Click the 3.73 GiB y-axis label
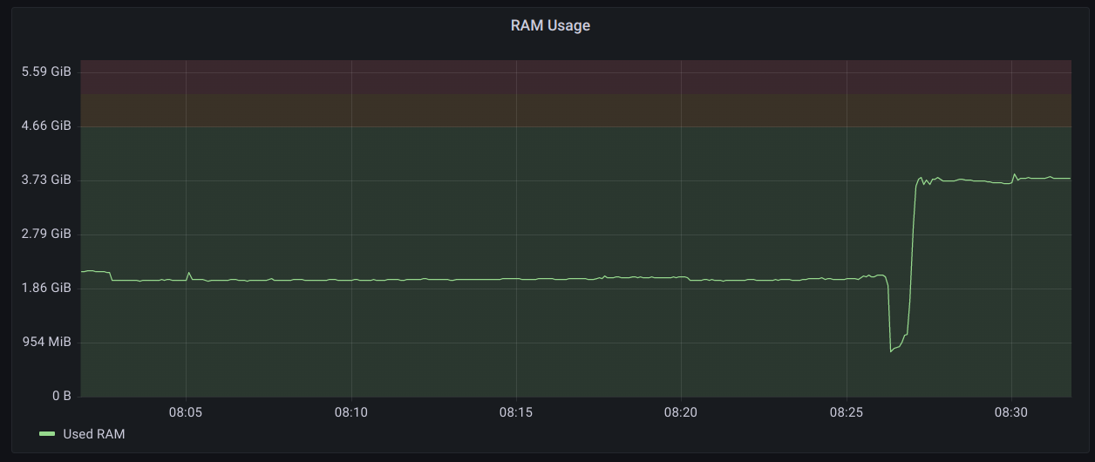 coord(46,180)
